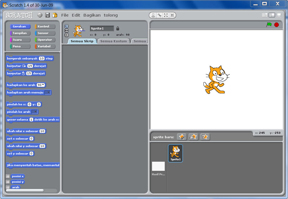This screenshot has width=288, height=199.
Task: Enable the posisi x reporter checkbox
Action: click(8, 176)
